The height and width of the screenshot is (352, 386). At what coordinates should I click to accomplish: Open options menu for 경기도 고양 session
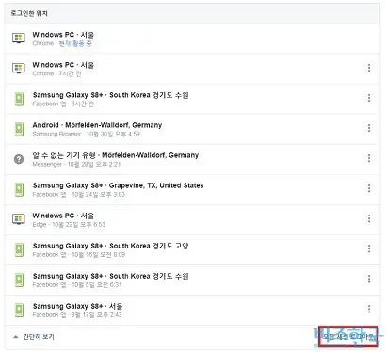coord(369,248)
